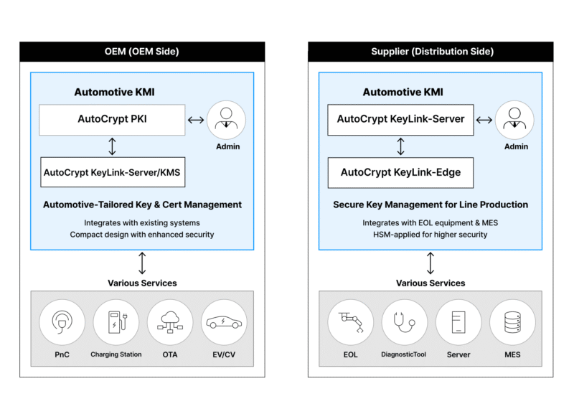
Task: Click the Charging Station icon
Action: click(x=116, y=322)
